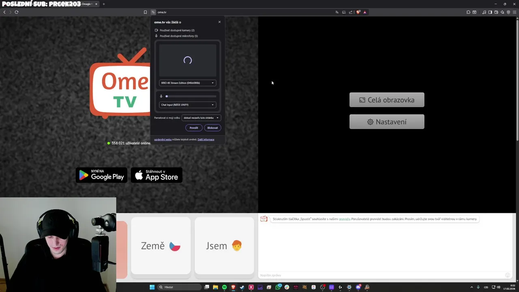
Task: Open the Chat Input (RØDE UNIFY) microphone dropdown
Action: (187, 105)
